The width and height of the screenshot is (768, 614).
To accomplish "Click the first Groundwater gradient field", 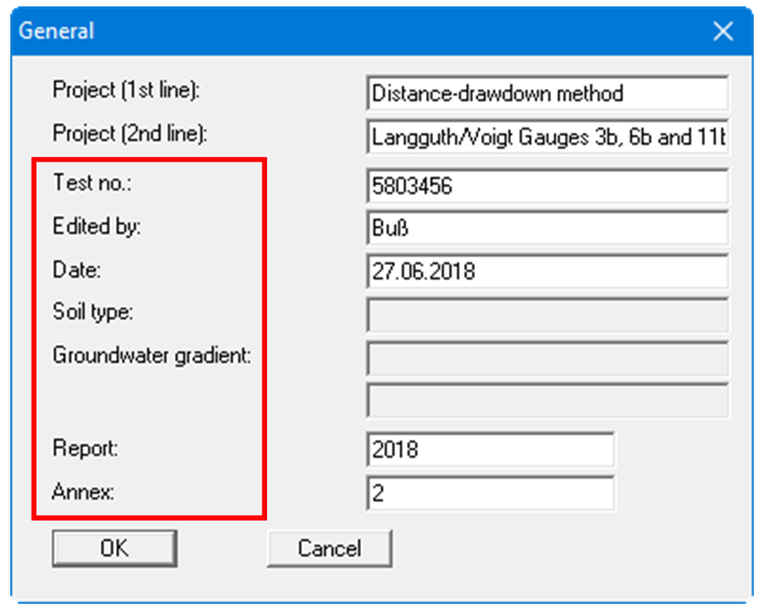I will point(547,357).
